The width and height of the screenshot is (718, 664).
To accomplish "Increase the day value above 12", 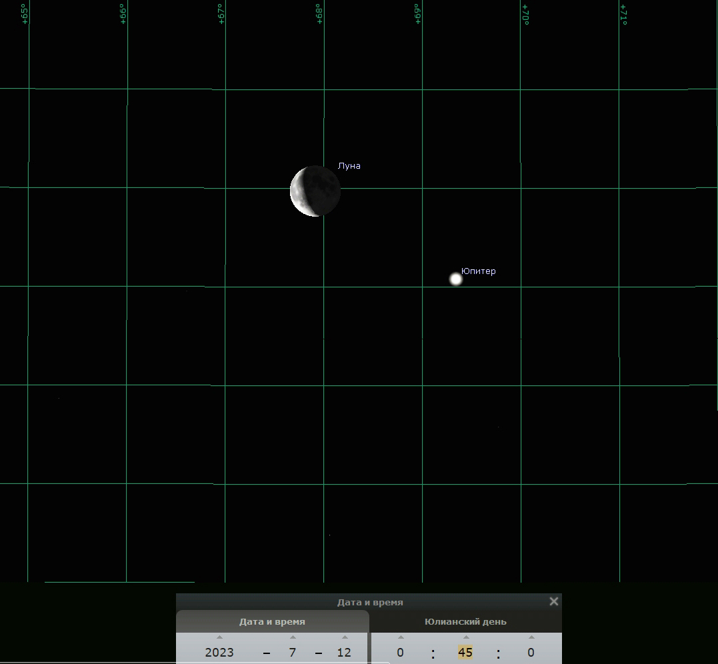I will pyautogui.click(x=345, y=637).
